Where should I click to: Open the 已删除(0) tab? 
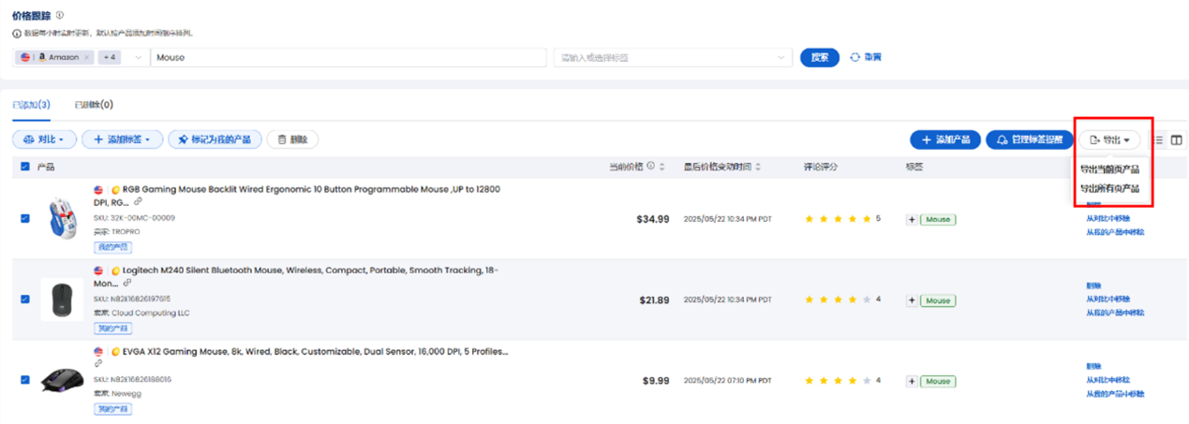pos(94,105)
